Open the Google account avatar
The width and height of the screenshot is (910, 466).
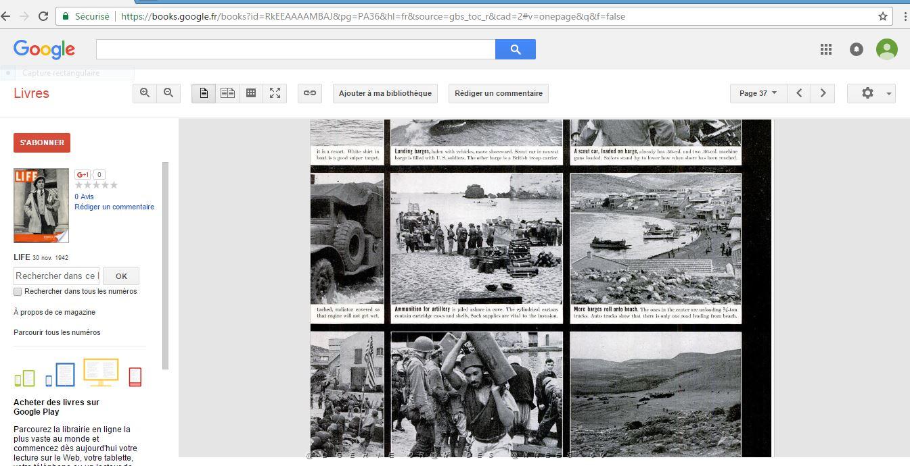coord(887,49)
